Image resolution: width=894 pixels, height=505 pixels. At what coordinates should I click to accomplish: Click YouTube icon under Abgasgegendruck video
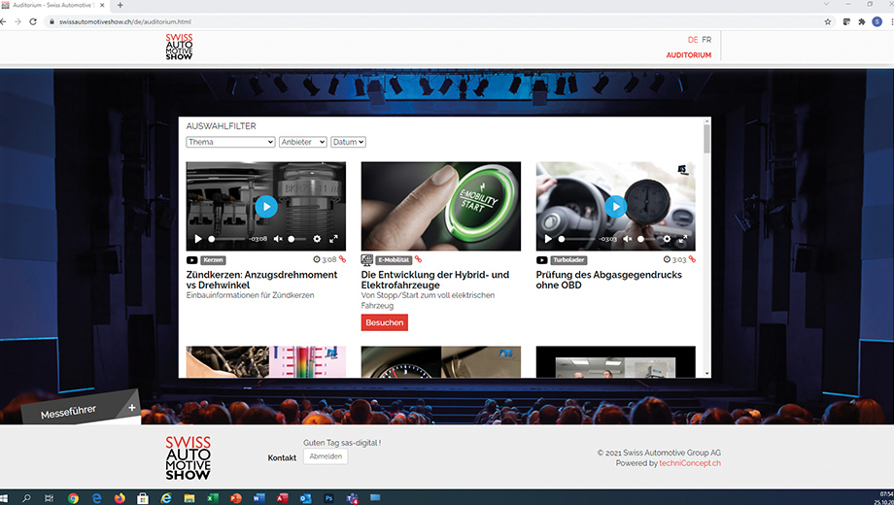point(541,260)
